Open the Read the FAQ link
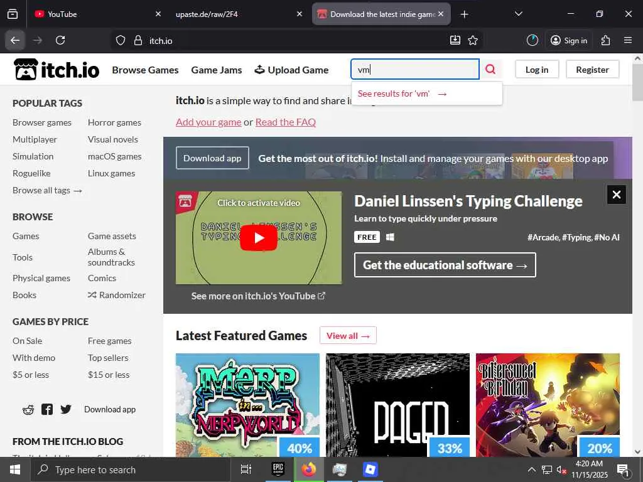The image size is (643, 482). 286,122
